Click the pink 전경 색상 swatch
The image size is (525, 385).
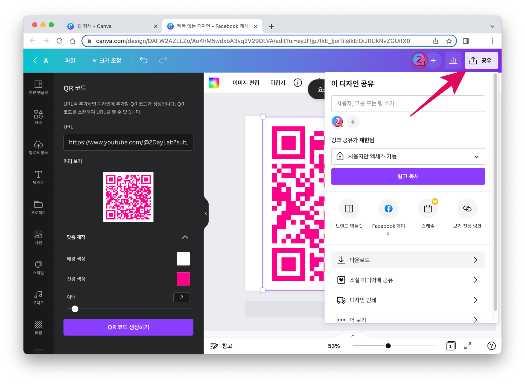pos(183,279)
